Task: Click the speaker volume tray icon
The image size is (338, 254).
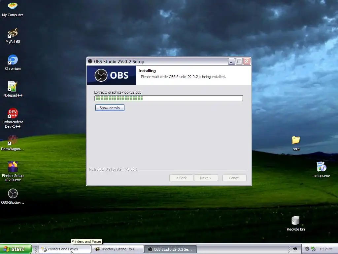Action: click(307, 249)
